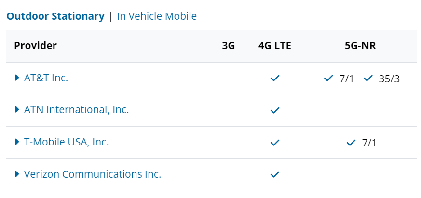
Task: Click the 5G-NR column header
Action: [x=360, y=46]
